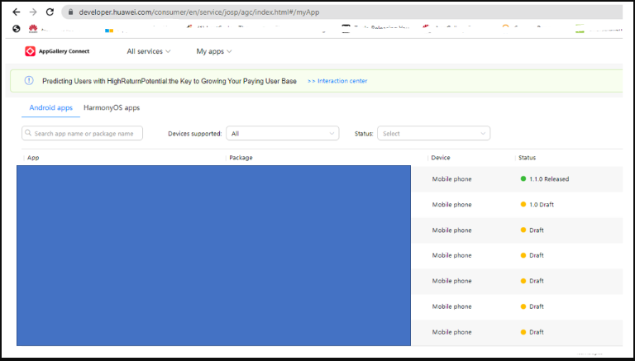Click the globe bookmark icon
This screenshot has width=635, height=361.
click(17, 29)
